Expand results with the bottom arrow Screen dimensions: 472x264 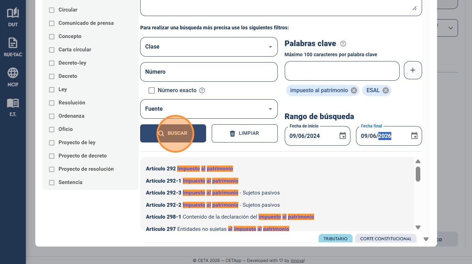[426, 239]
